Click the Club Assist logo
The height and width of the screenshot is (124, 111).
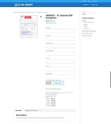pyautogui.click(x=24, y=5)
